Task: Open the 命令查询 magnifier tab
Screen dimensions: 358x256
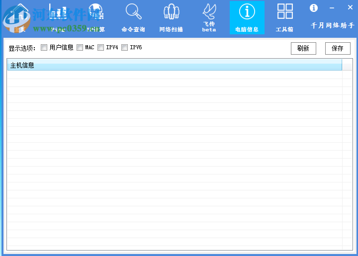Action: [x=133, y=18]
